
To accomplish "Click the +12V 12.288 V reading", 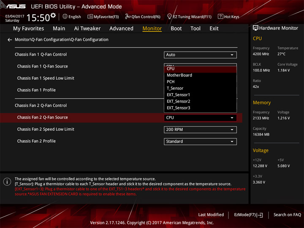I will point(260,166).
